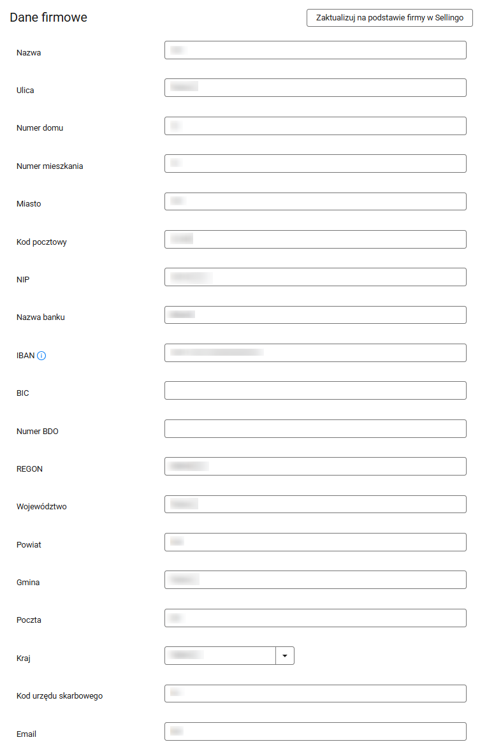The width and height of the screenshot is (480, 756).
Task: Click Zaktualizuj na podstawie firmy w Sellingo
Action: tap(389, 18)
